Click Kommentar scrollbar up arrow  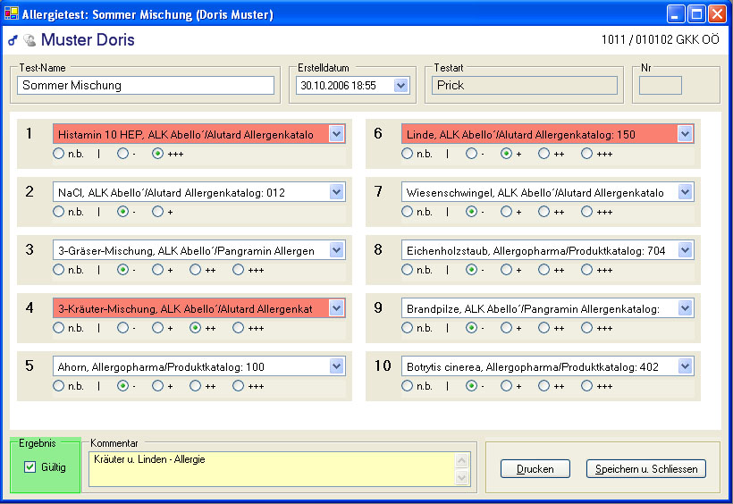462,460
